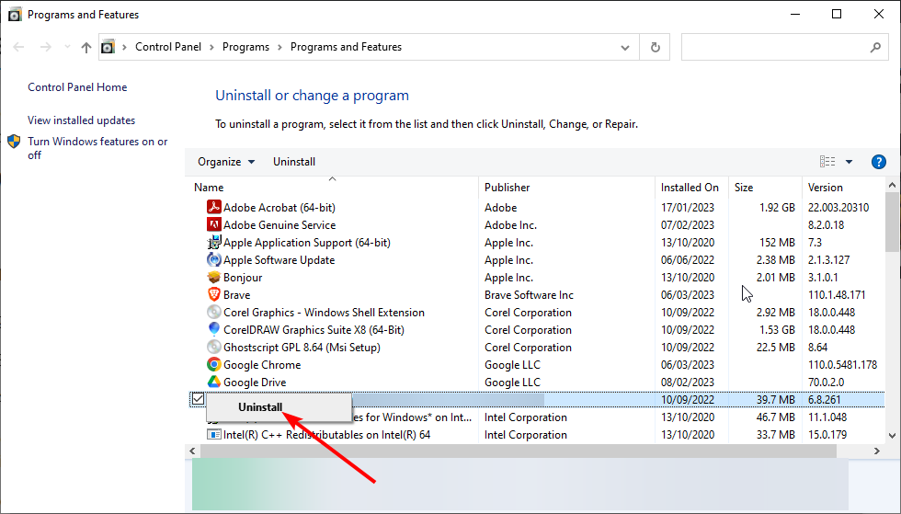Viewport: 901px width, 514px height.
Task: Expand the view options dropdown arrow
Action: (849, 162)
